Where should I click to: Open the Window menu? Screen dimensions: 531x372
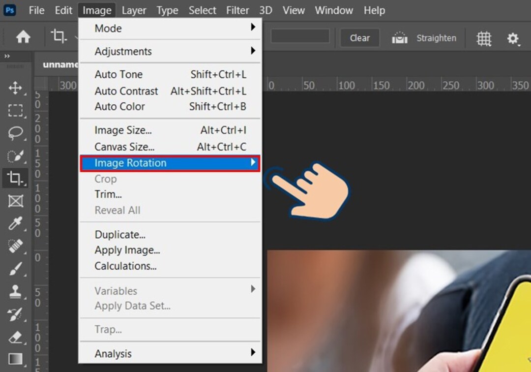click(334, 10)
